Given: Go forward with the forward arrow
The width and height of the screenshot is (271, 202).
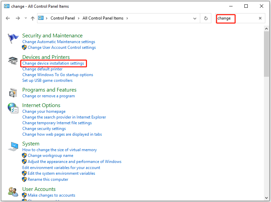Looking at the screenshot, I should pyautogui.click(x=18, y=18).
